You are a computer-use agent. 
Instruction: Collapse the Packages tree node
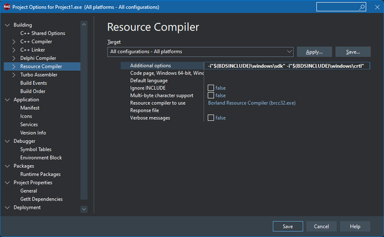7,166
